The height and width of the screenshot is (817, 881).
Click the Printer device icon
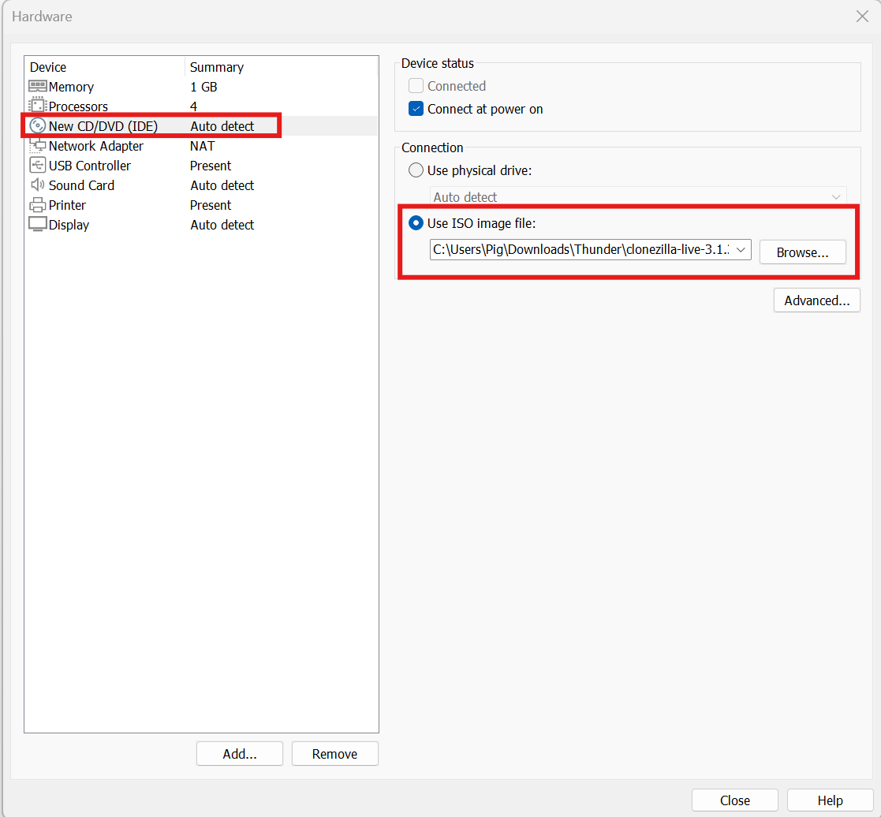tap(38, 205)
